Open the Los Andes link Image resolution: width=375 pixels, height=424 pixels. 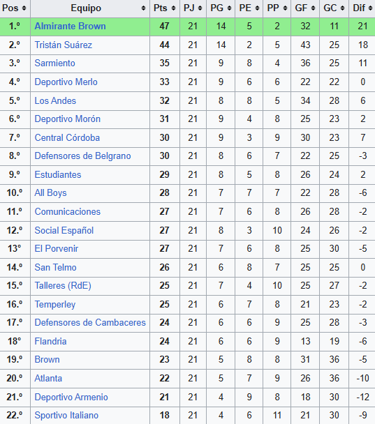[55, 100]
